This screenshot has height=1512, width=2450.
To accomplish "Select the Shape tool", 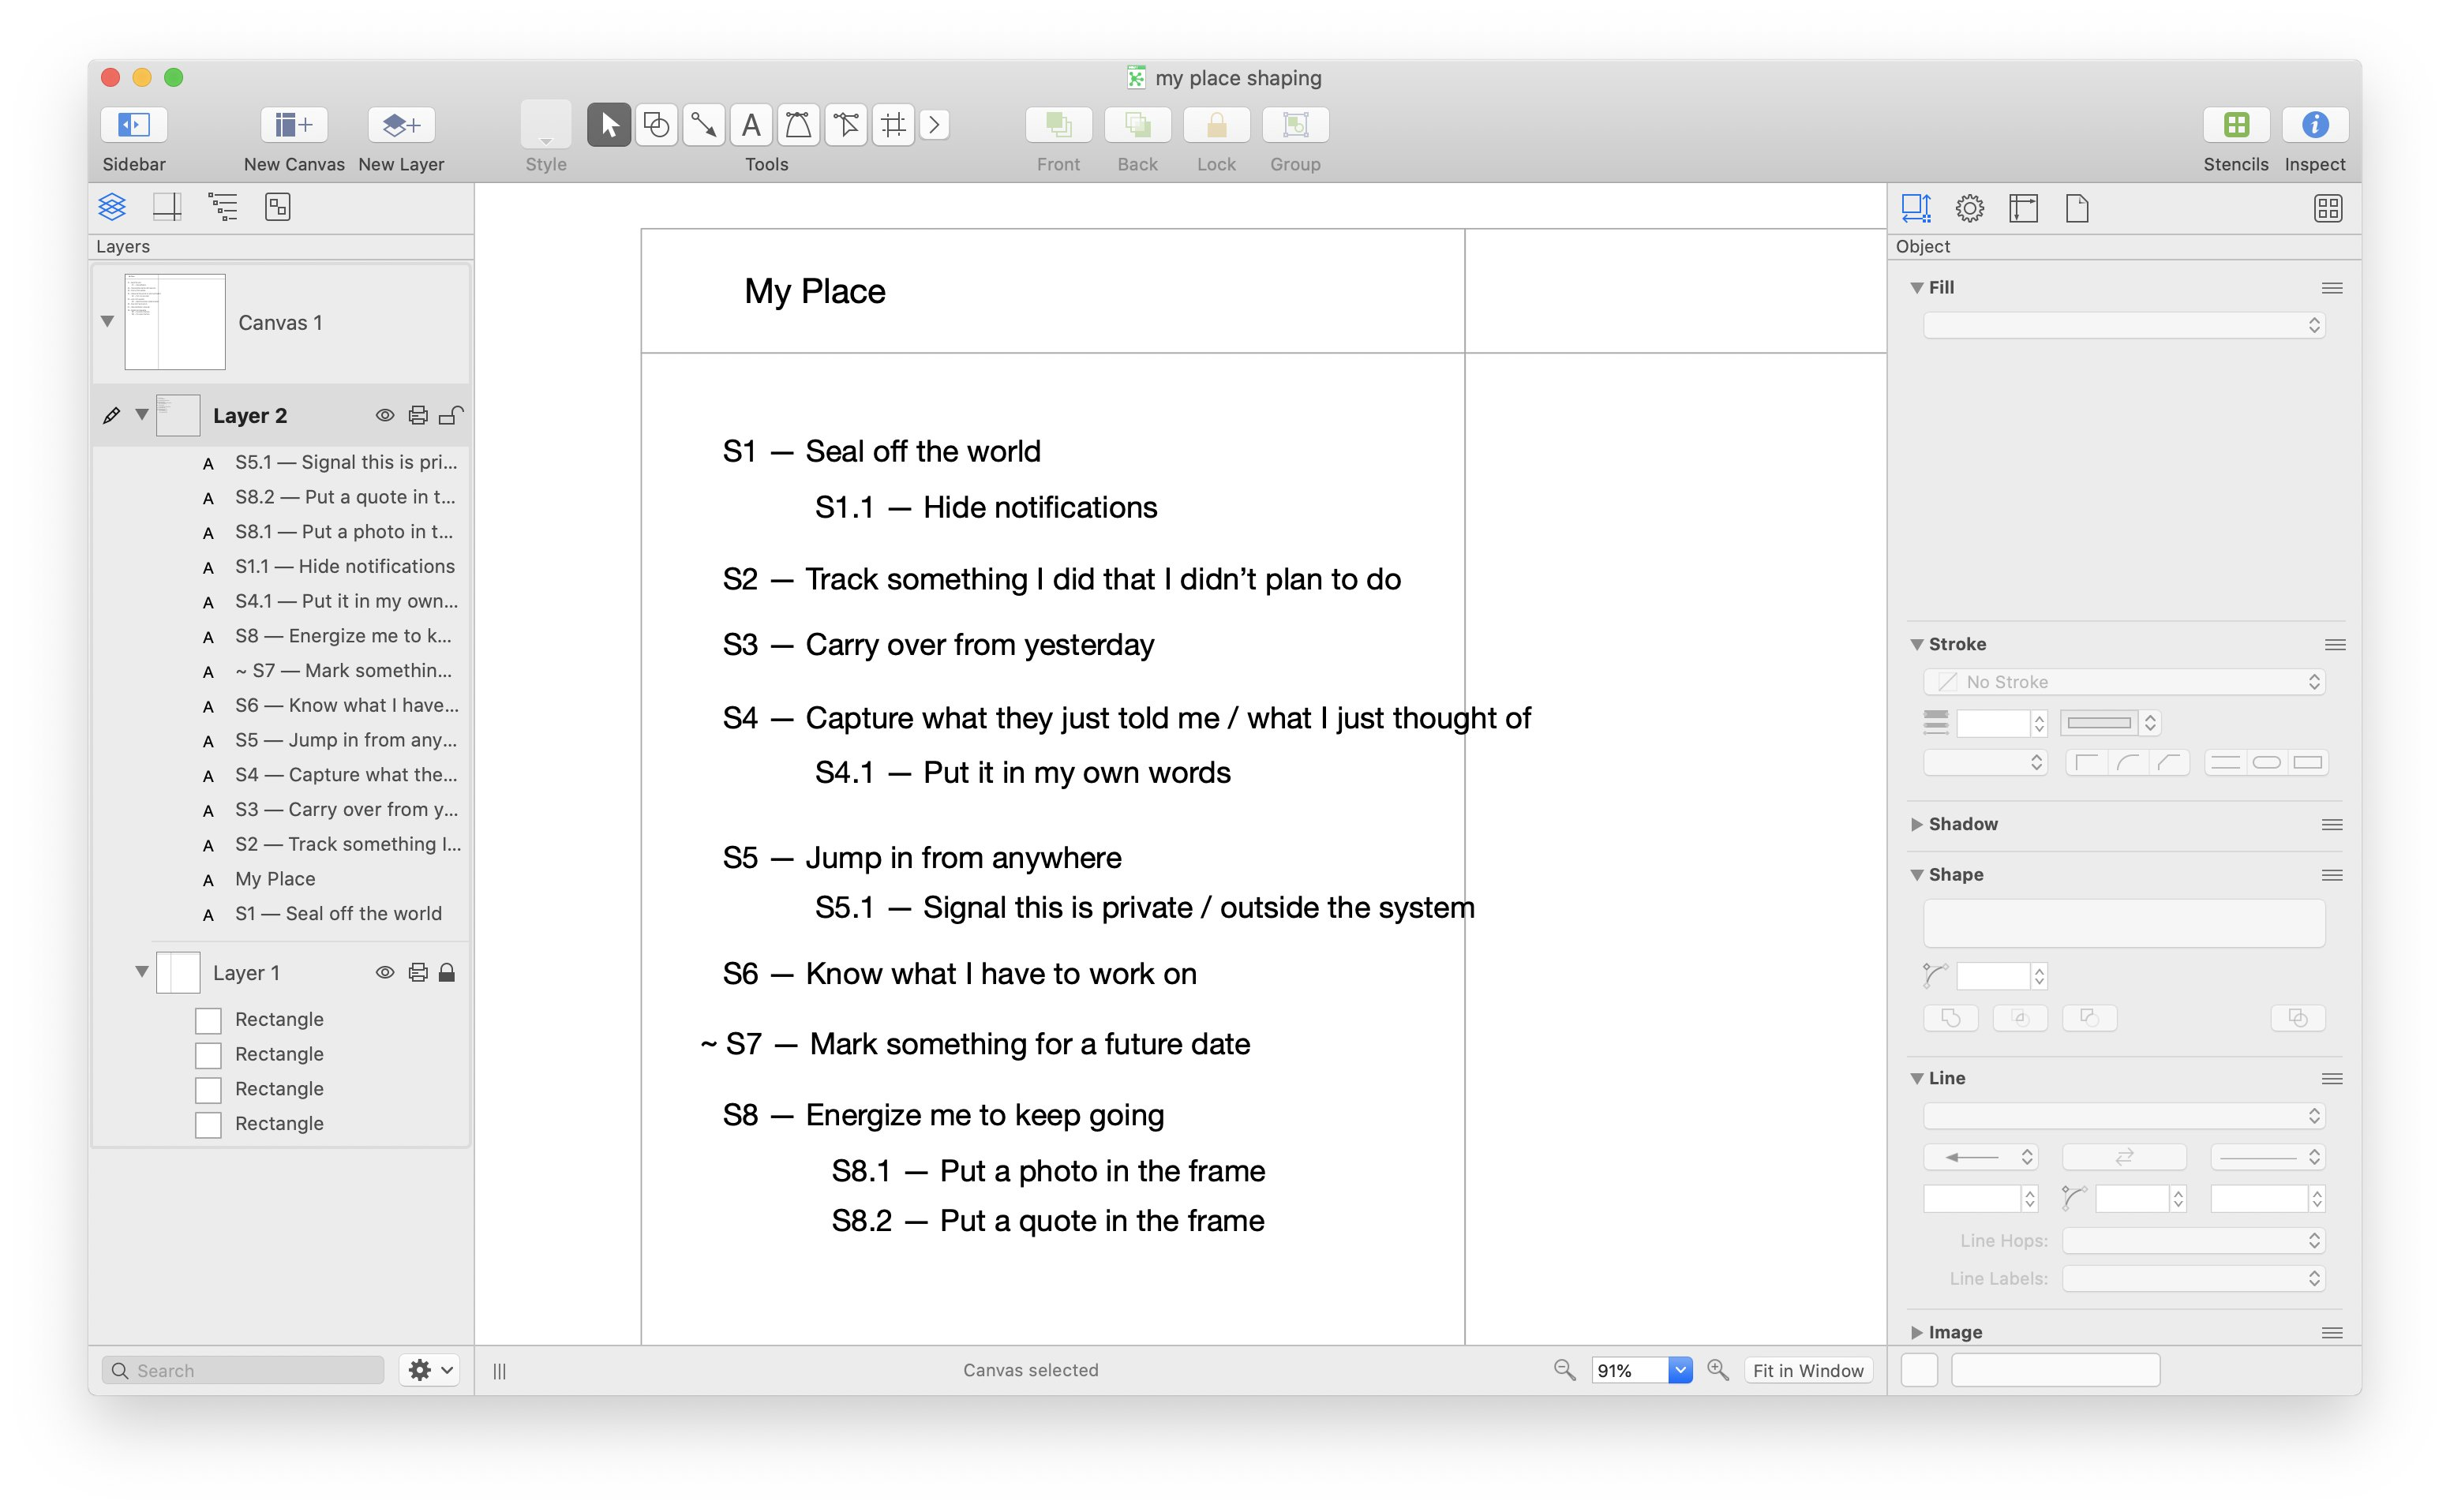I will point(656,125).
